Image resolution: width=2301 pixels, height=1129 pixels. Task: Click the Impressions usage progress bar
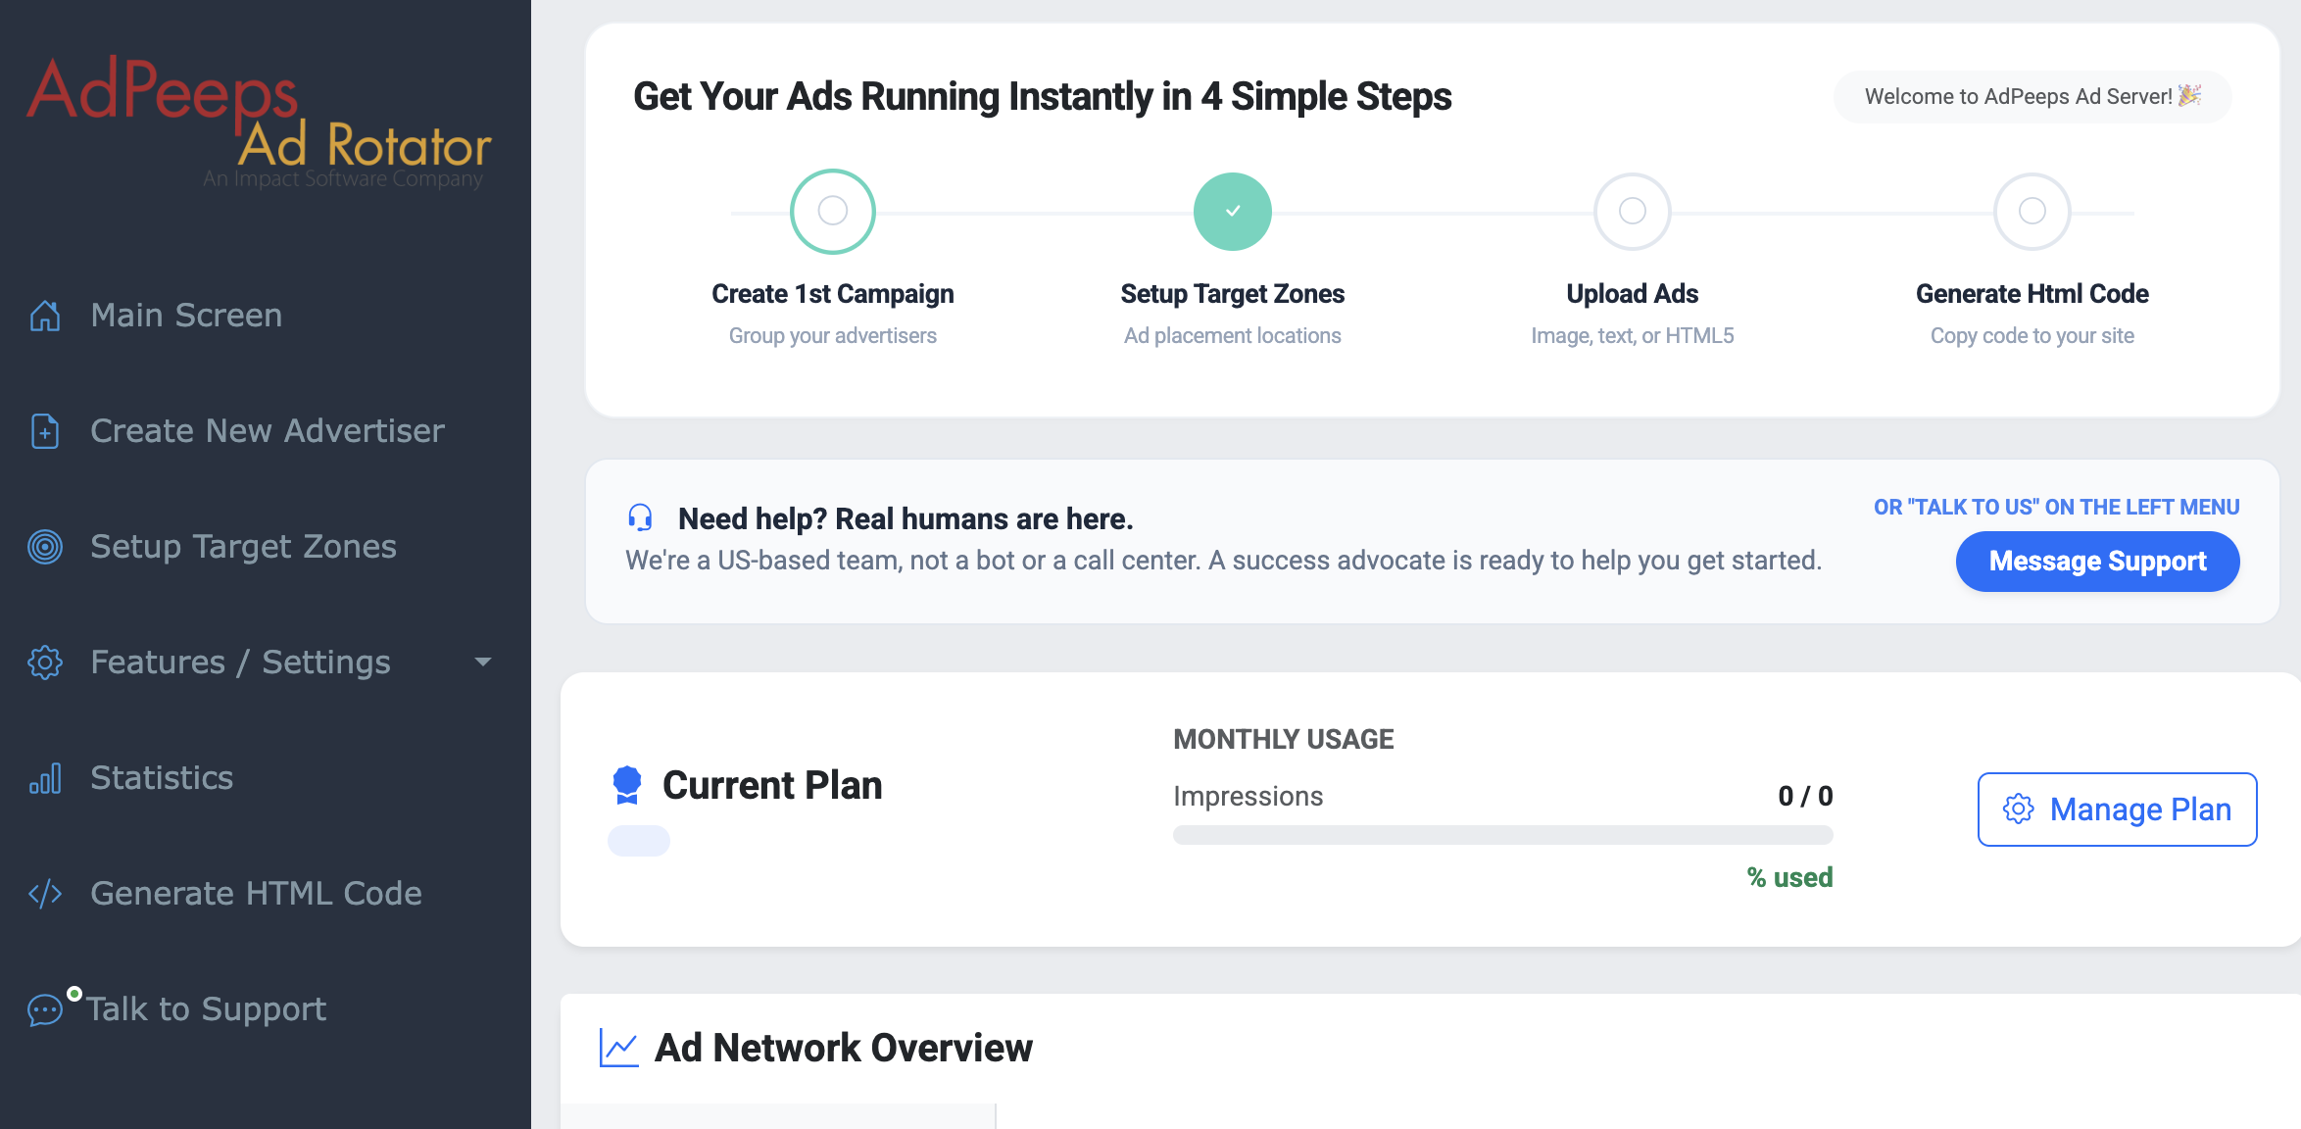(1502, 835)
